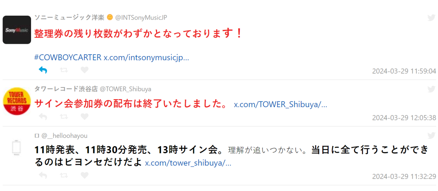
Task: Like the __helloohayou tweet
Action: coord(84,175)
